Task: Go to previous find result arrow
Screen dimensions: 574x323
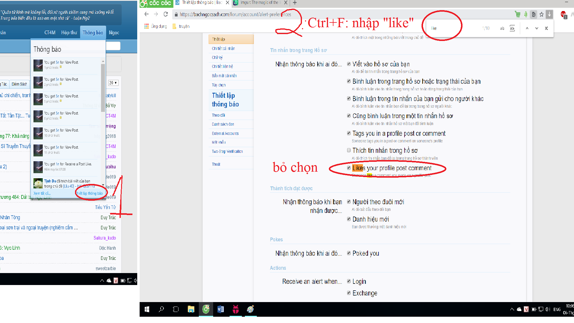Action: [x=527, y=28]
